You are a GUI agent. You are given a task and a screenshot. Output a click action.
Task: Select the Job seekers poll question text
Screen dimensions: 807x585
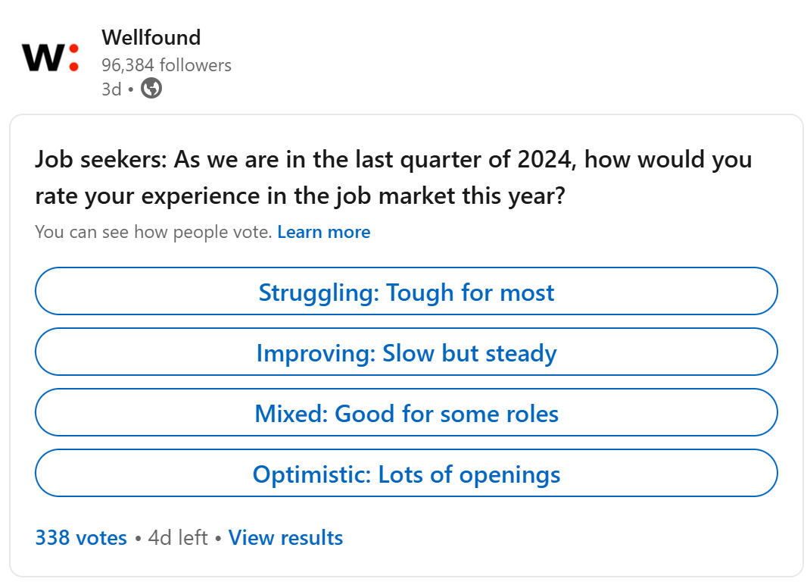(394, 177)
